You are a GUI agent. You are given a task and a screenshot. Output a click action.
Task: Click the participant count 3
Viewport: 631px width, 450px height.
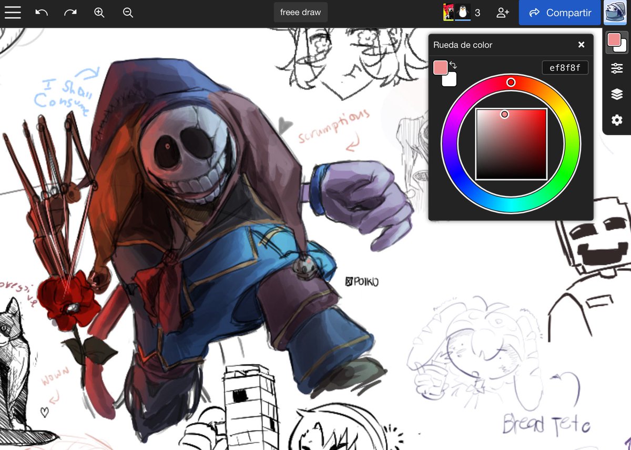pyautogui.click(x=477, y=13)
